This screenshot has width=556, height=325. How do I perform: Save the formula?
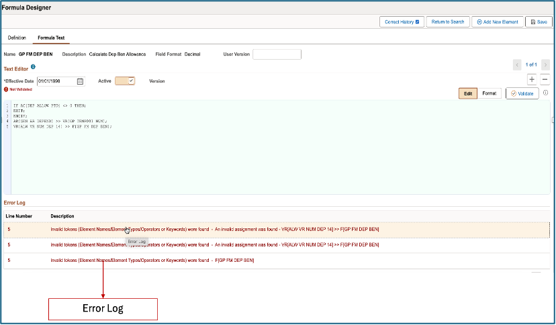539,22
